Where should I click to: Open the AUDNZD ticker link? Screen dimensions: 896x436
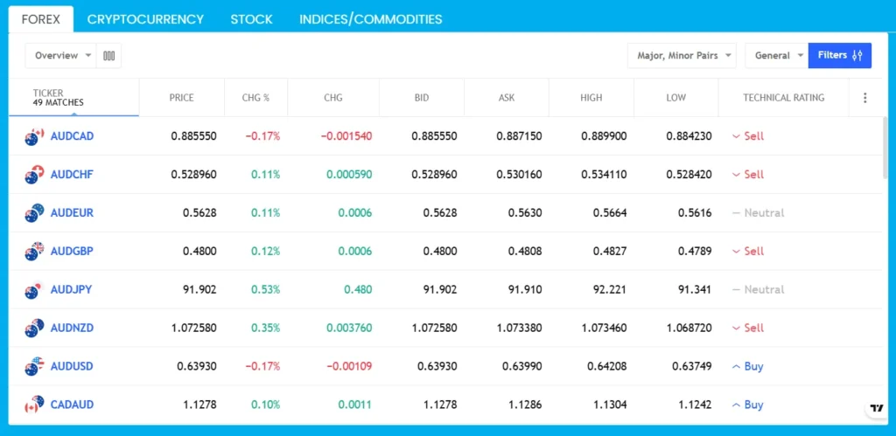[73, 329]
